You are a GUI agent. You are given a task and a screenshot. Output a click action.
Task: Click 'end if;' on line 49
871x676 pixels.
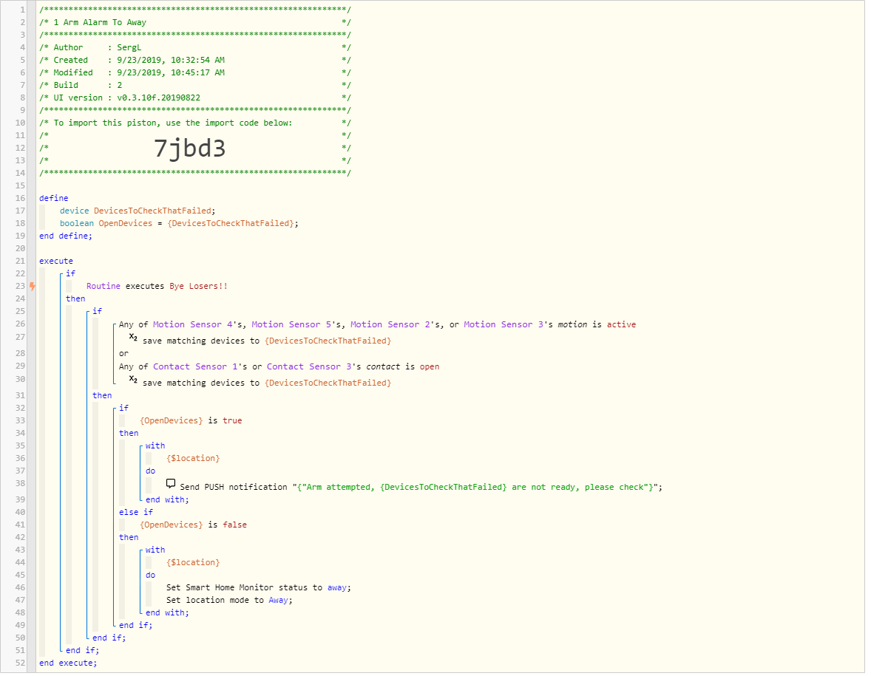point(135,626)
